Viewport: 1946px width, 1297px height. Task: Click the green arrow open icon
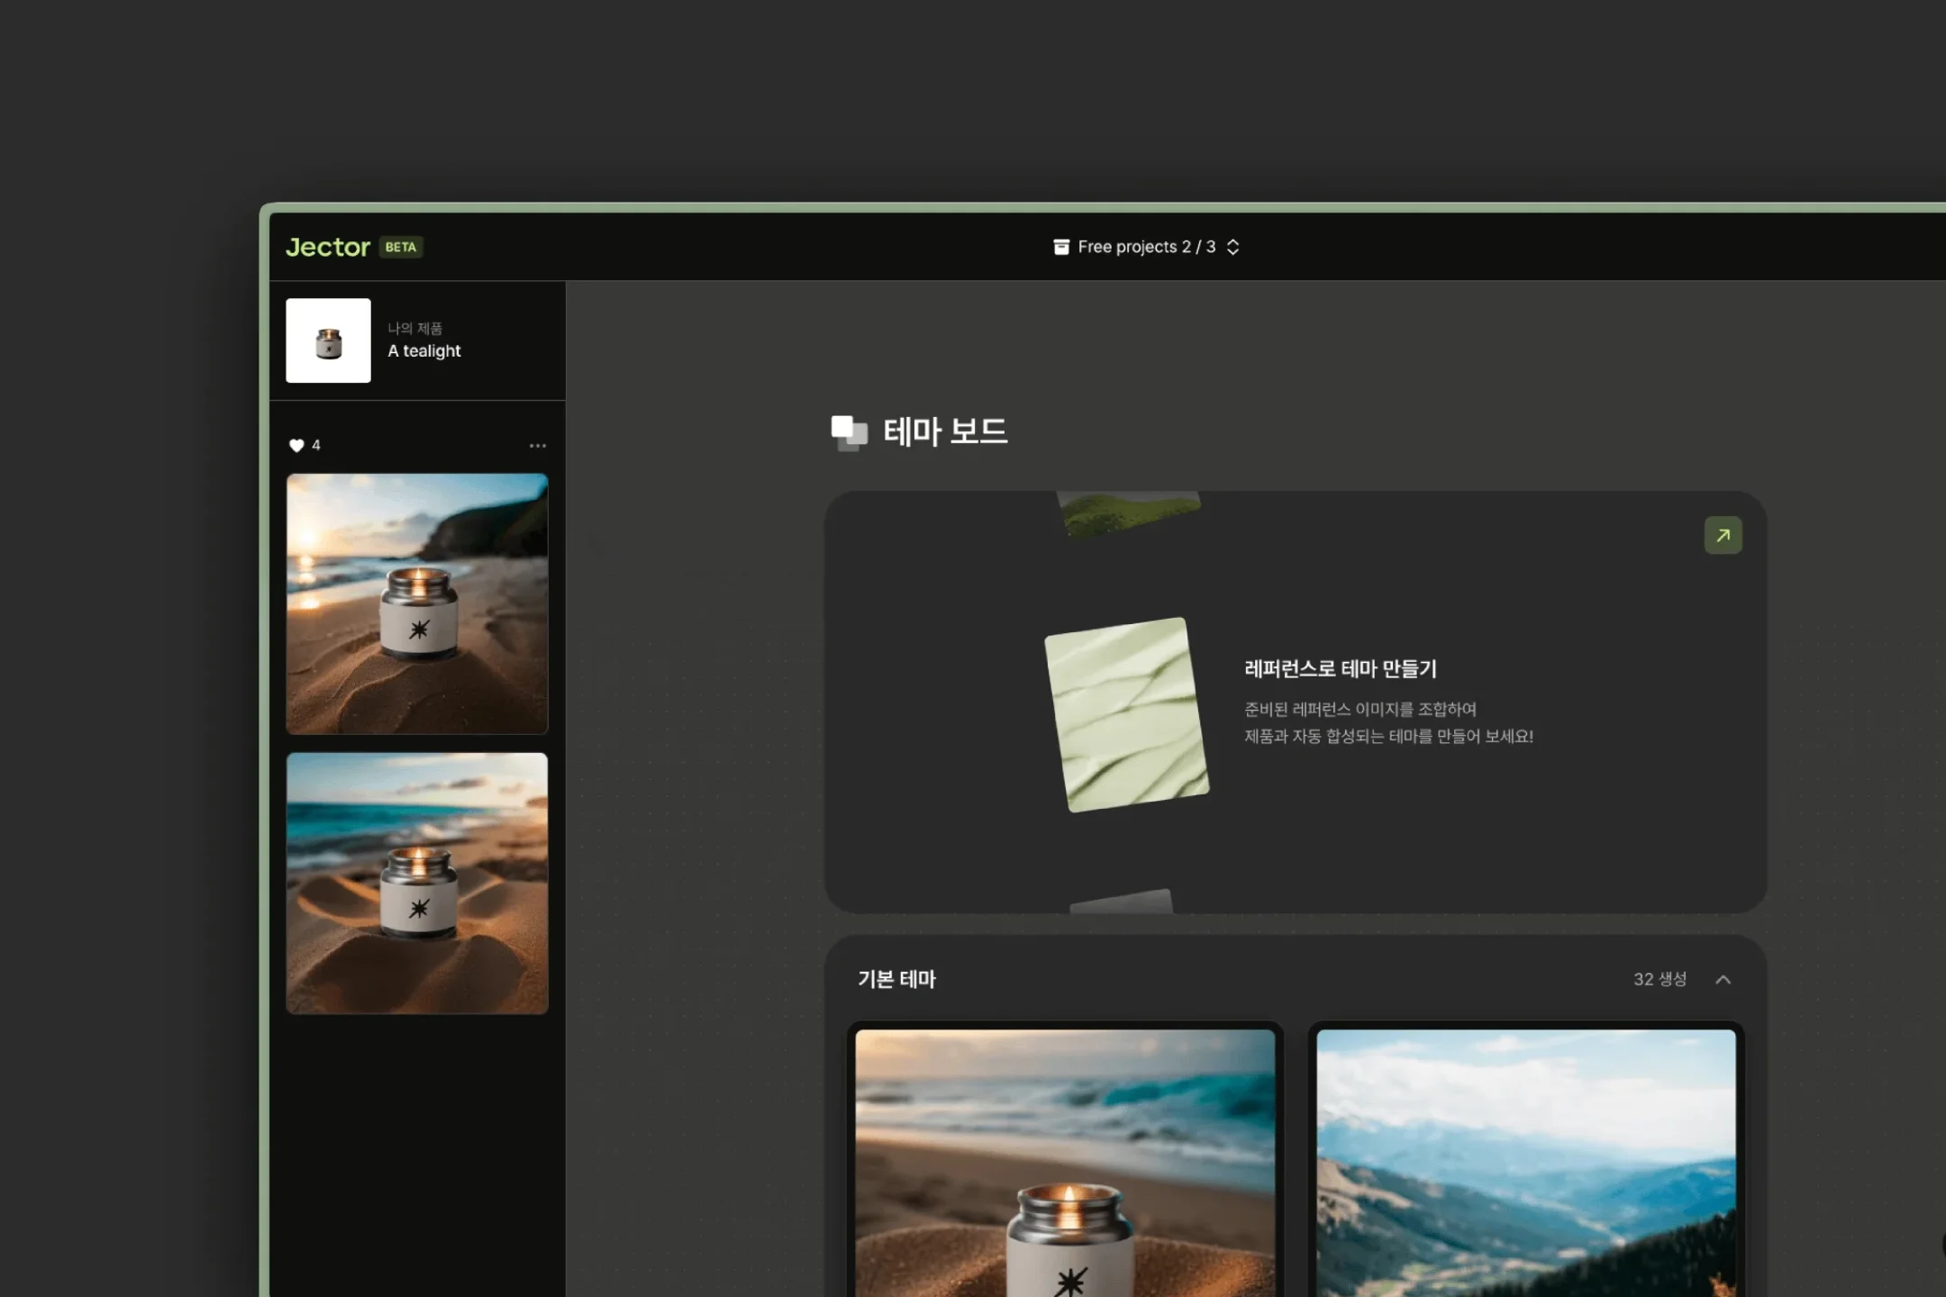click(1723, 535)
